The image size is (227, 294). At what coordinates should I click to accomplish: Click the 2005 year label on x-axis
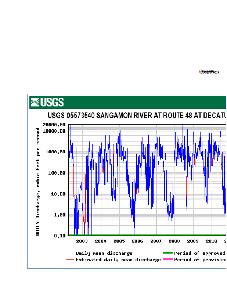coord(119,241)
